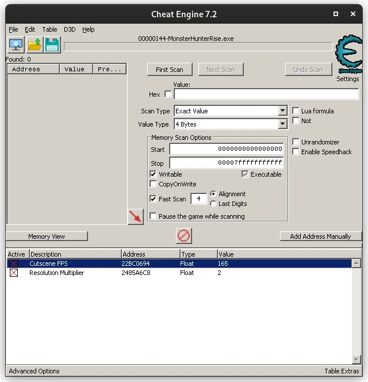Click the red arrow add-to-list icon
The width and height of the screenshot is (368, 382).
pyautogui.click(x=135, y=216)
